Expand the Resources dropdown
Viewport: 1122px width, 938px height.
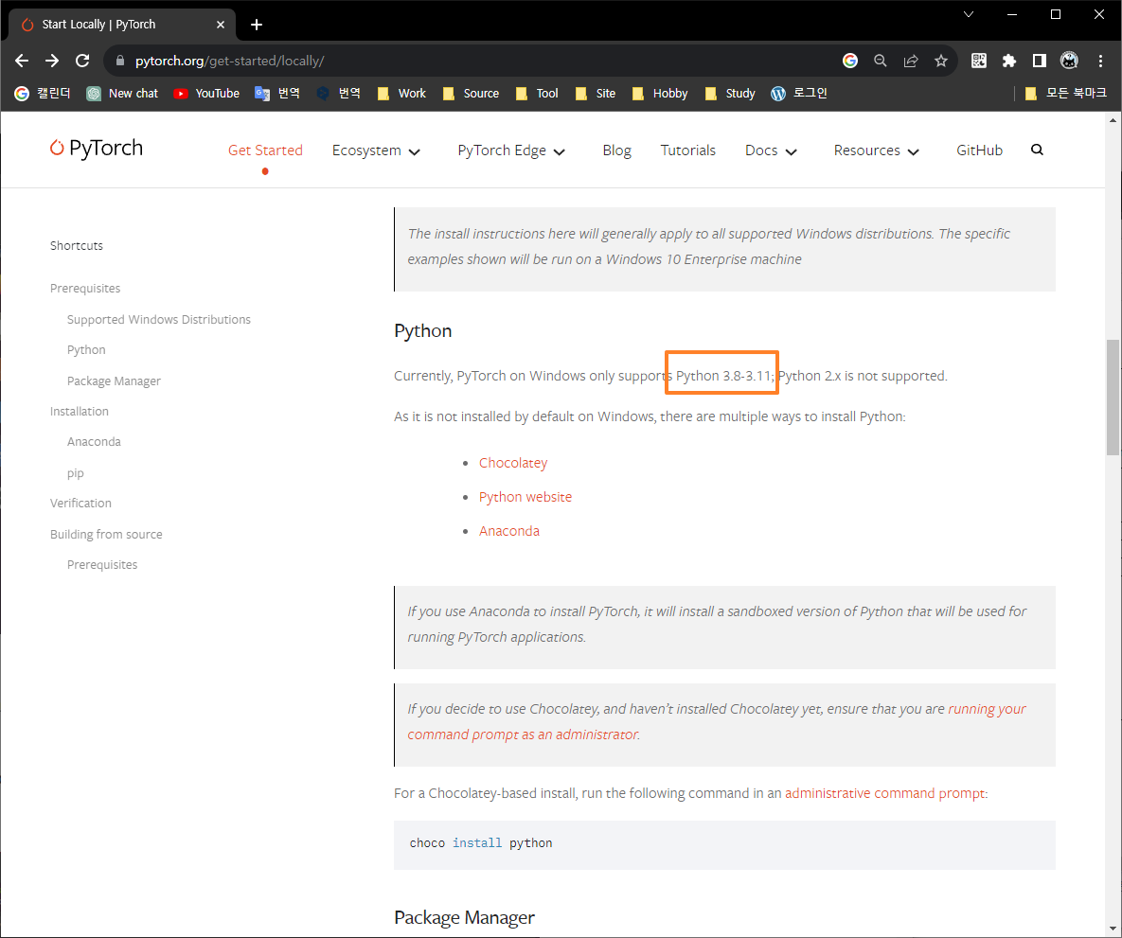pyautogui.click(x=875, y=150)
